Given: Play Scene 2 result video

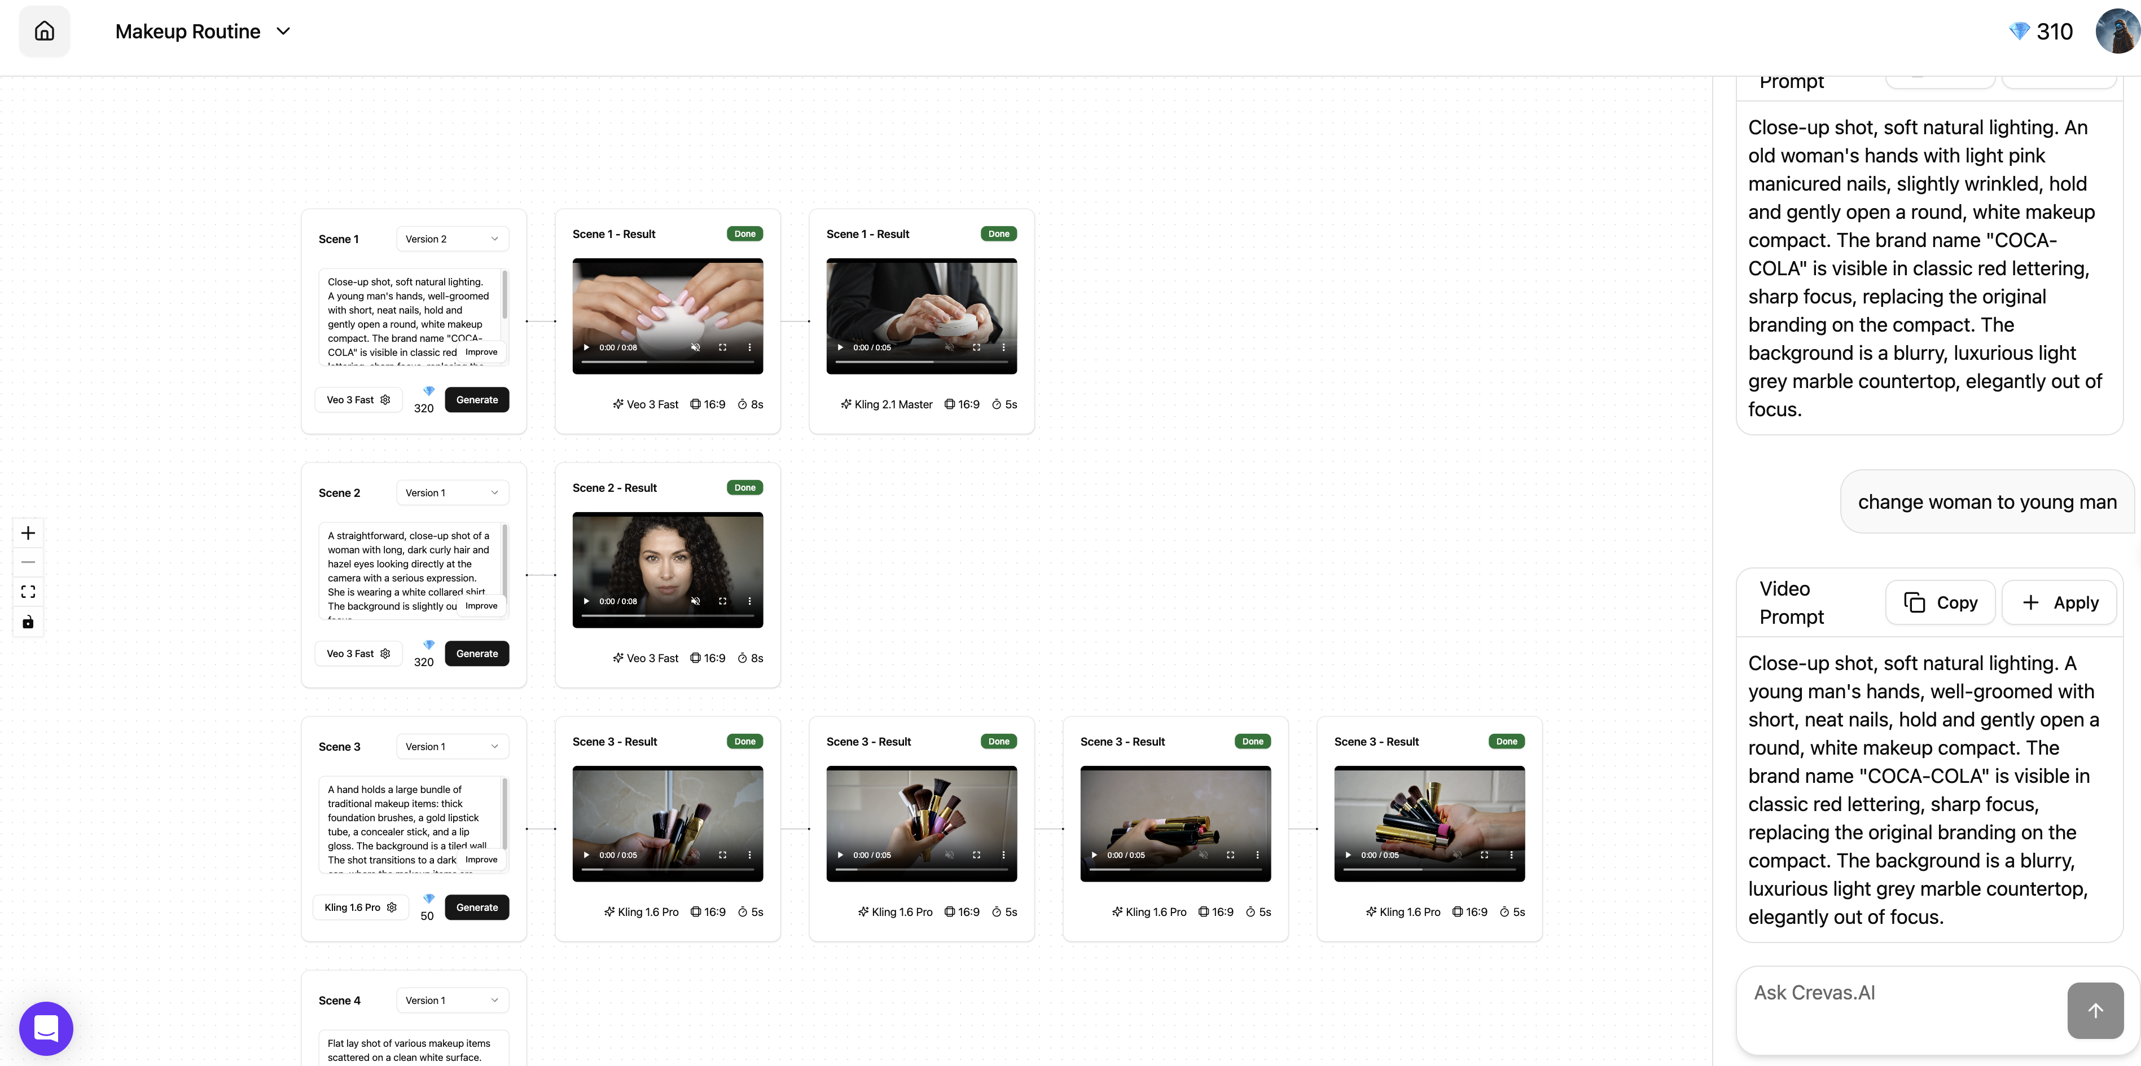Looking at the screenshot, I should [586, 602].
